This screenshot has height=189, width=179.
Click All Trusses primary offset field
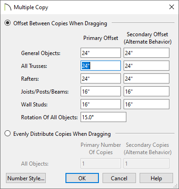[101, 66]
